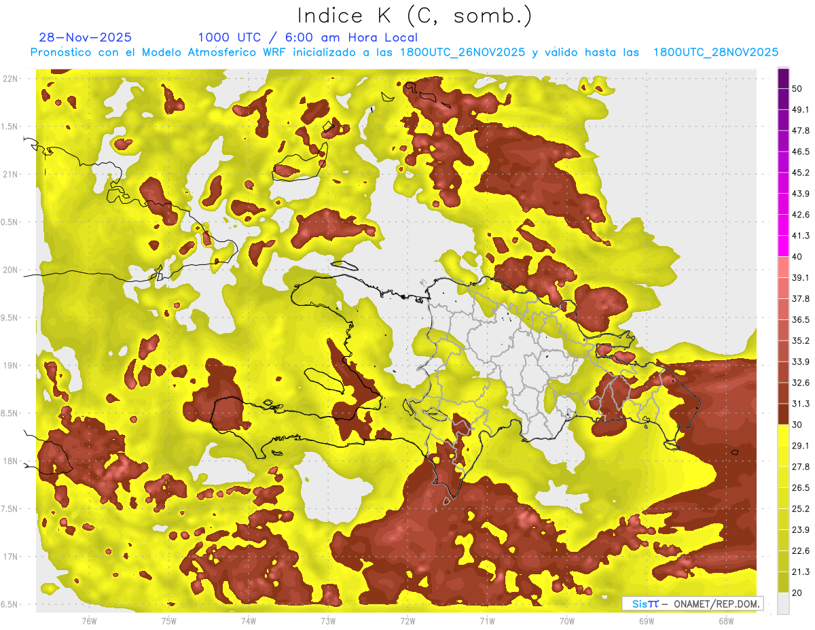Click the '21.3' legend value
This screenshot has height=630, width=815.
pos(801,572)
